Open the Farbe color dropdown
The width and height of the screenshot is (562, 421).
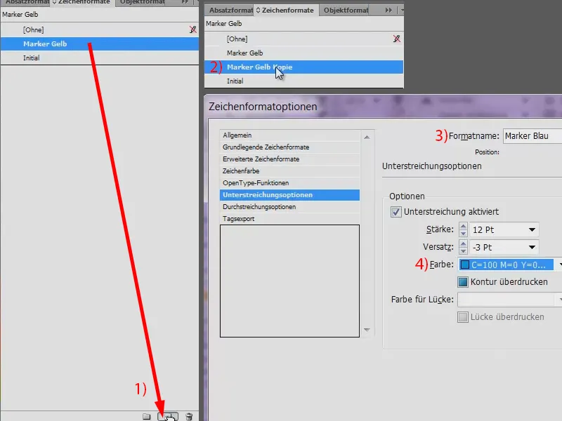pos(558,265)
